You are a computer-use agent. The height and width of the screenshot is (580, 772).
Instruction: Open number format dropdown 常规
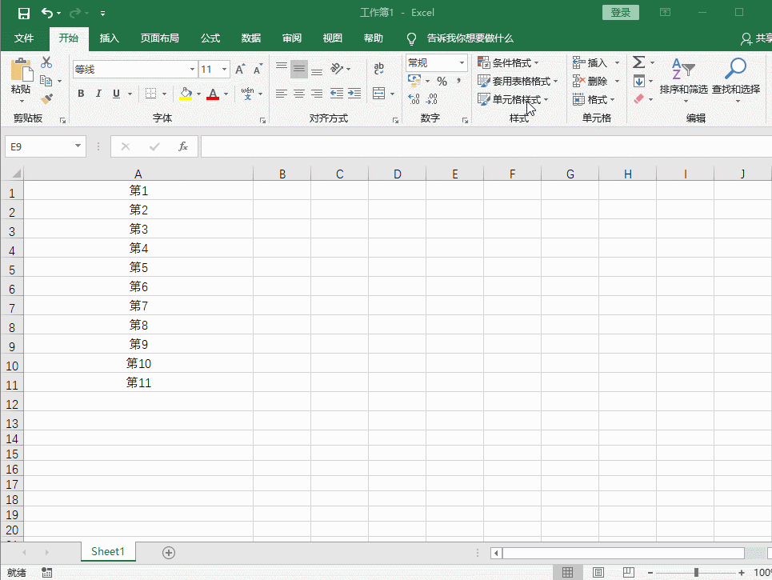click(x=462, y=63)
